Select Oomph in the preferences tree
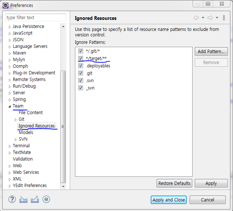The width and height of the screenshot is (233, 211). tap(20, 66)
